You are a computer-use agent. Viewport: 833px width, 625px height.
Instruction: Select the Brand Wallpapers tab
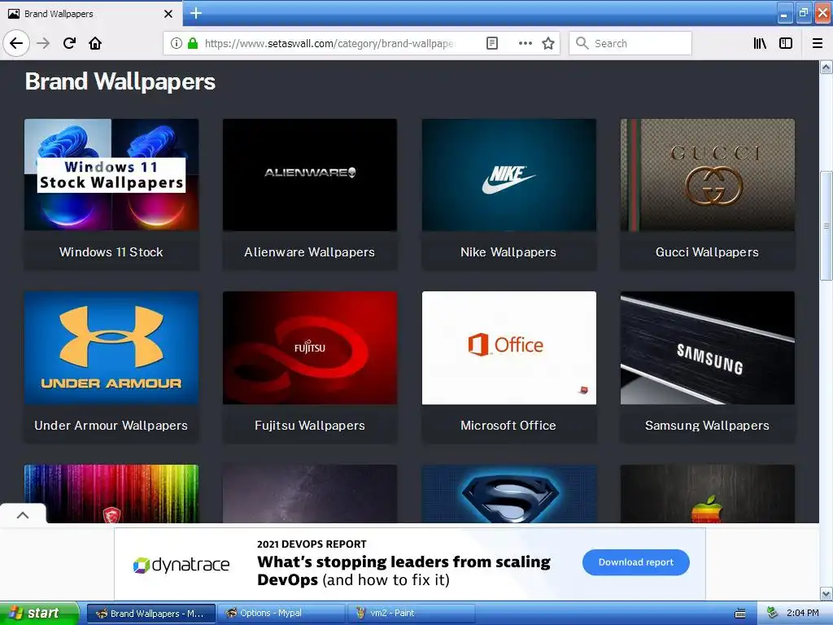pos(89,14)
